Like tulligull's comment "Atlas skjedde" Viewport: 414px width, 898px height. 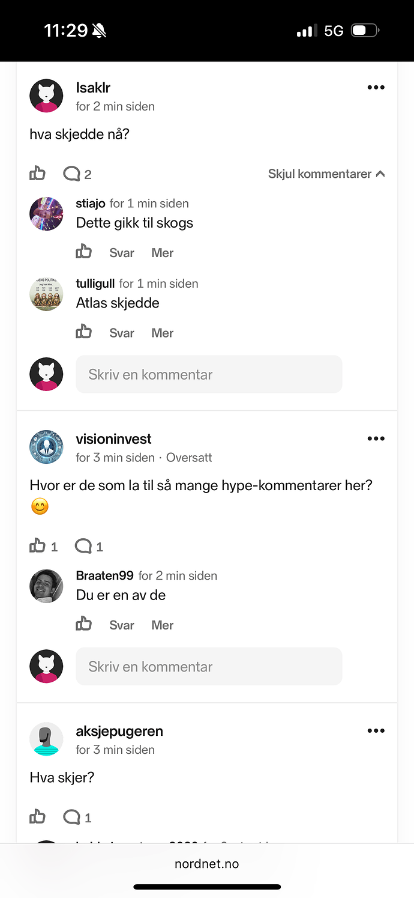(x=83, y=332)
